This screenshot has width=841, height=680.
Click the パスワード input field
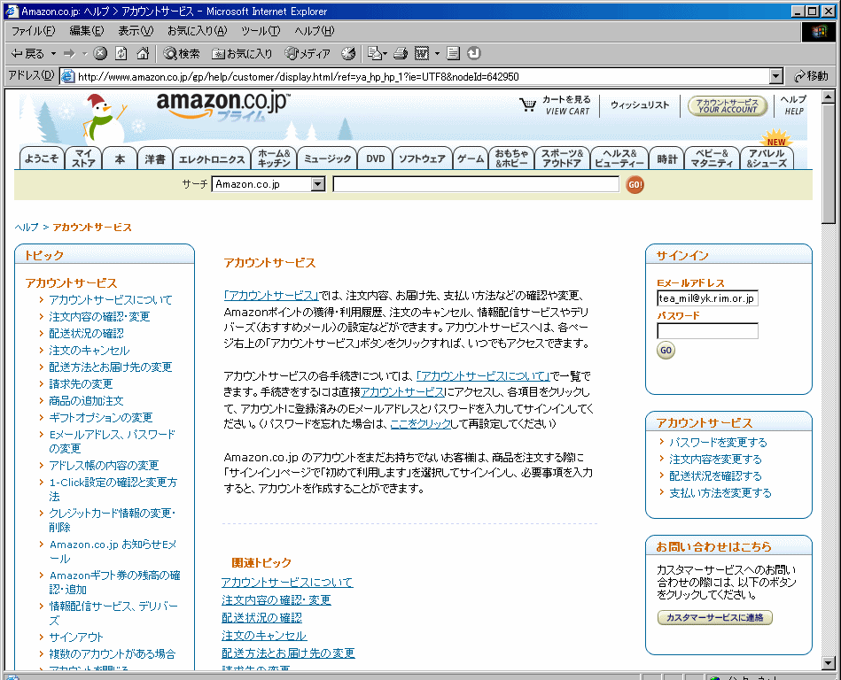(x=707, y=331)
